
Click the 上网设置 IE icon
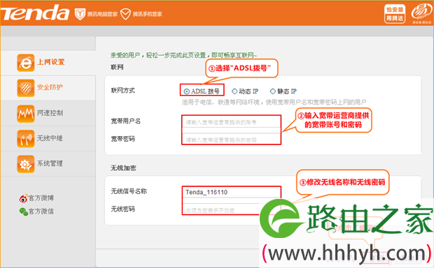point(26,63)
